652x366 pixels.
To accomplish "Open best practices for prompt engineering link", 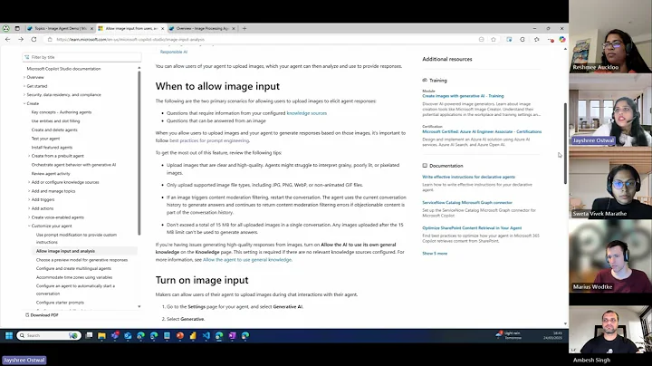I will point(209,140).
